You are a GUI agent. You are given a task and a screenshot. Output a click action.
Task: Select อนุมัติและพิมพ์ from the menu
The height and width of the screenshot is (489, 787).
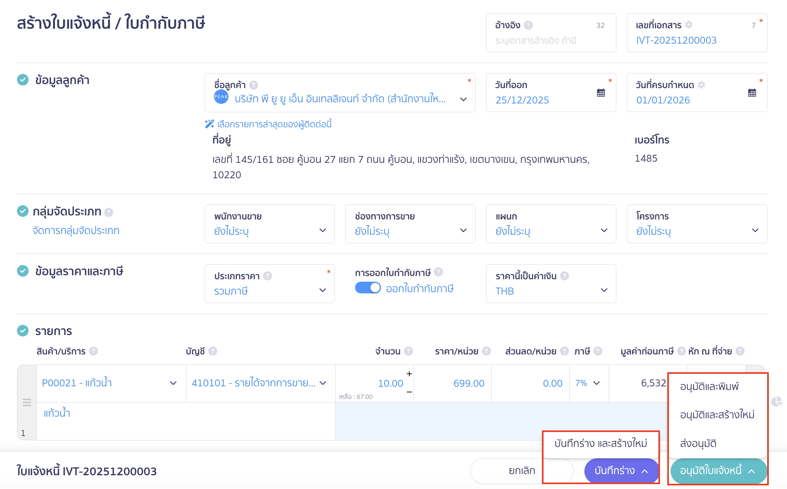709,386
